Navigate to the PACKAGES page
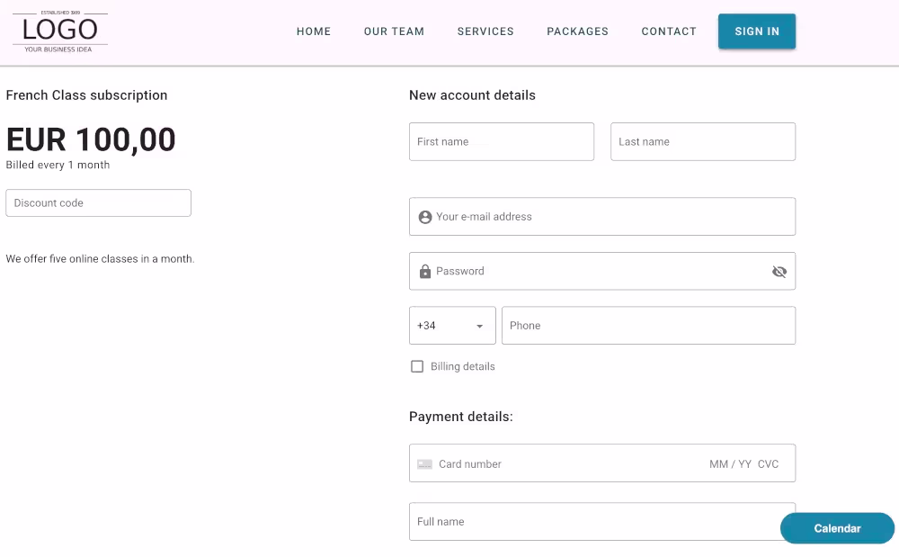899x557 pixels. pyautogui.click(x=577, y=31)
